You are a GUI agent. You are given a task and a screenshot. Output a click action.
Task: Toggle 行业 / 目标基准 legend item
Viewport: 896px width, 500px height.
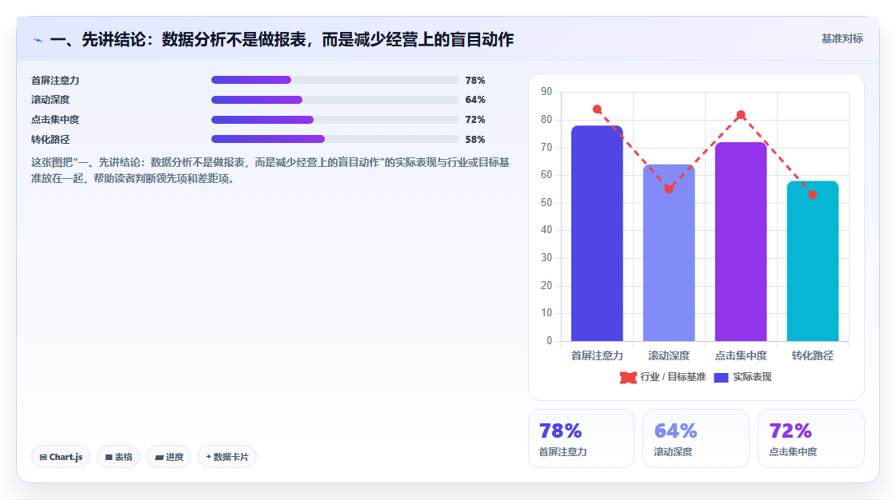662,377
